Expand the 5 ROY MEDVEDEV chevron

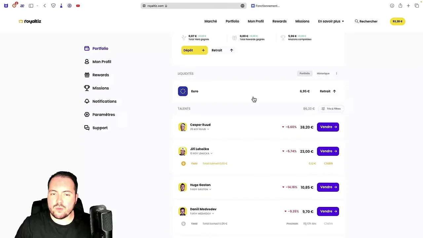pyautogui.click(x=213, y=214)
